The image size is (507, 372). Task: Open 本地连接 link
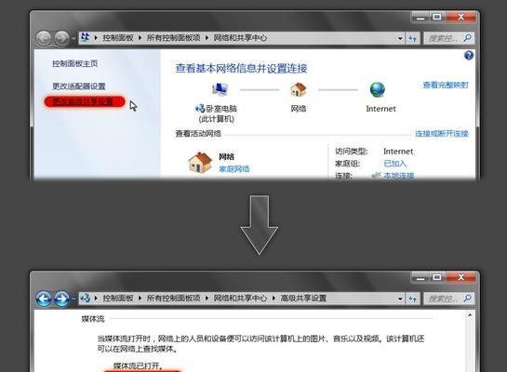click(x=399, y=176)
